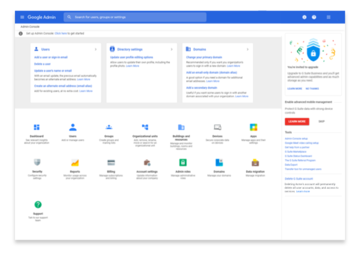The height and width of the screenshot is (260, 359).
Task: Click the green Support icon
Action: tap(38, 204)
